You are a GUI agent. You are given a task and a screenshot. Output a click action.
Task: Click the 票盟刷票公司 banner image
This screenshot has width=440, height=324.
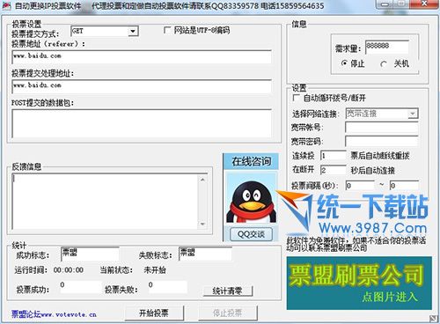pos(359,283)
